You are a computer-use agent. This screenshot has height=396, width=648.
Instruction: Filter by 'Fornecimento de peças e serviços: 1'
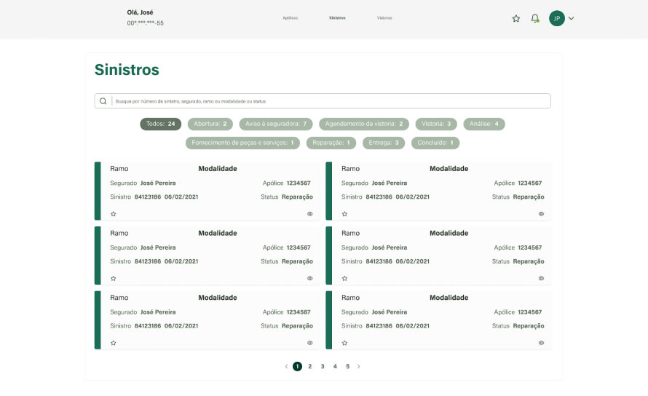click(242, 143)
